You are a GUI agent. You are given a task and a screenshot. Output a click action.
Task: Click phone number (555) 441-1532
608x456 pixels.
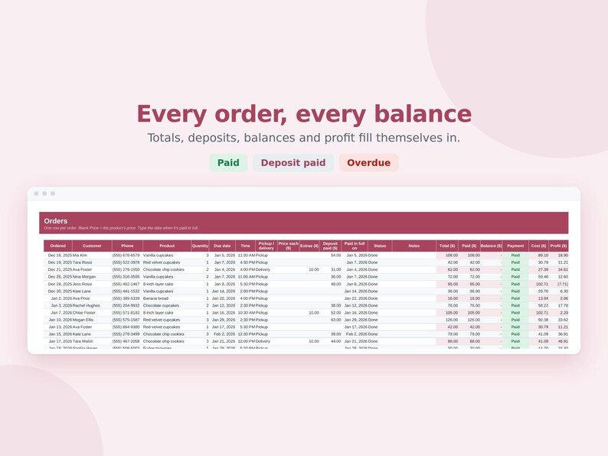tap(126, 292)
